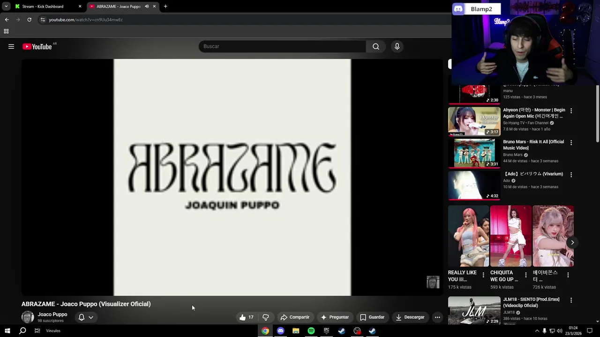Expand subscription notification options chevron

click(x=91, y=317)
